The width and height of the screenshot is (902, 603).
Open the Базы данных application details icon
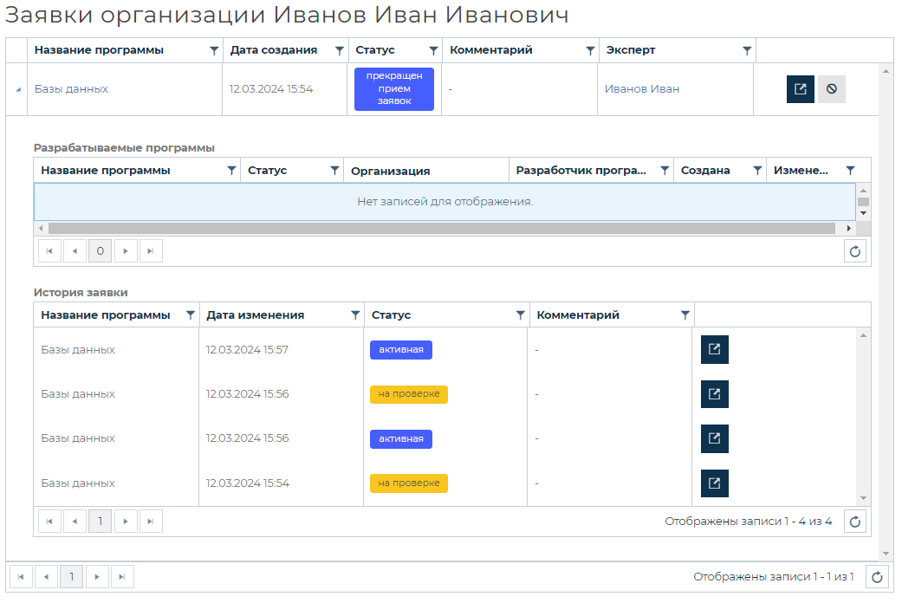click(x=800, y=89)
